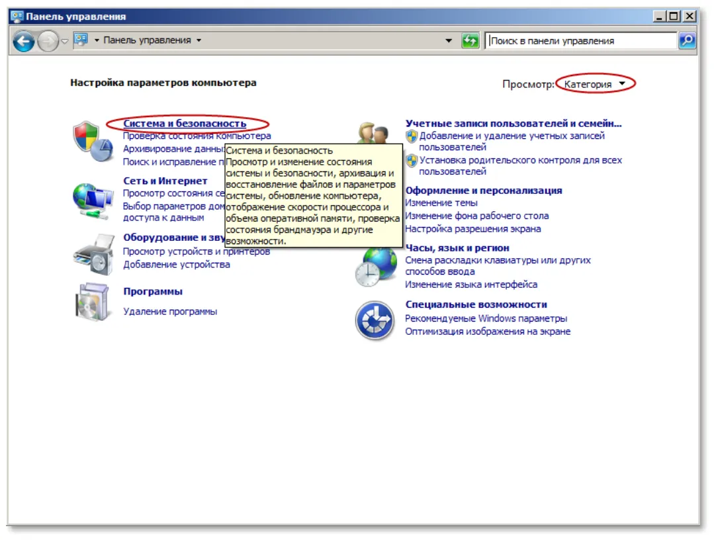Viewport: 714px width, 540px height.
Task: Expand recent pages arrow next to Forward button
Action: 65,41
